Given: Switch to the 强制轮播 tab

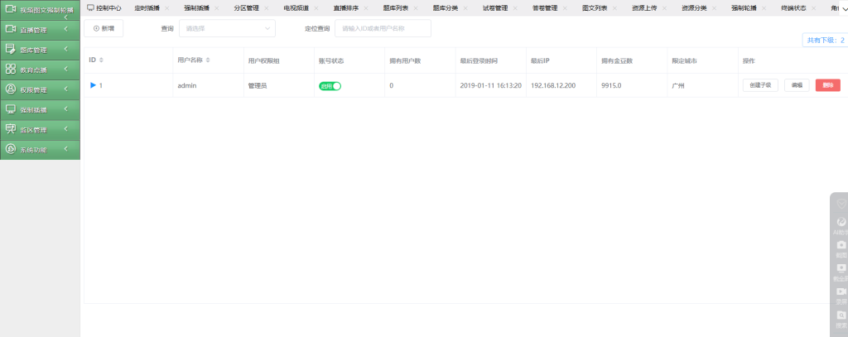Looking at the screenshot, I should click(x=744, y=8).
